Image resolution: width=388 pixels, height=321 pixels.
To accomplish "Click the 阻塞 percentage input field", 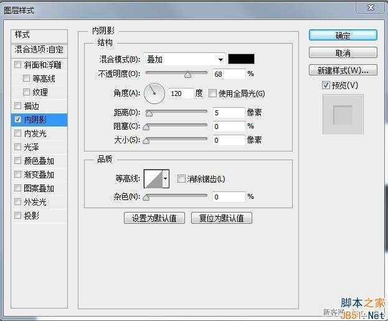I will coord(229,127).
